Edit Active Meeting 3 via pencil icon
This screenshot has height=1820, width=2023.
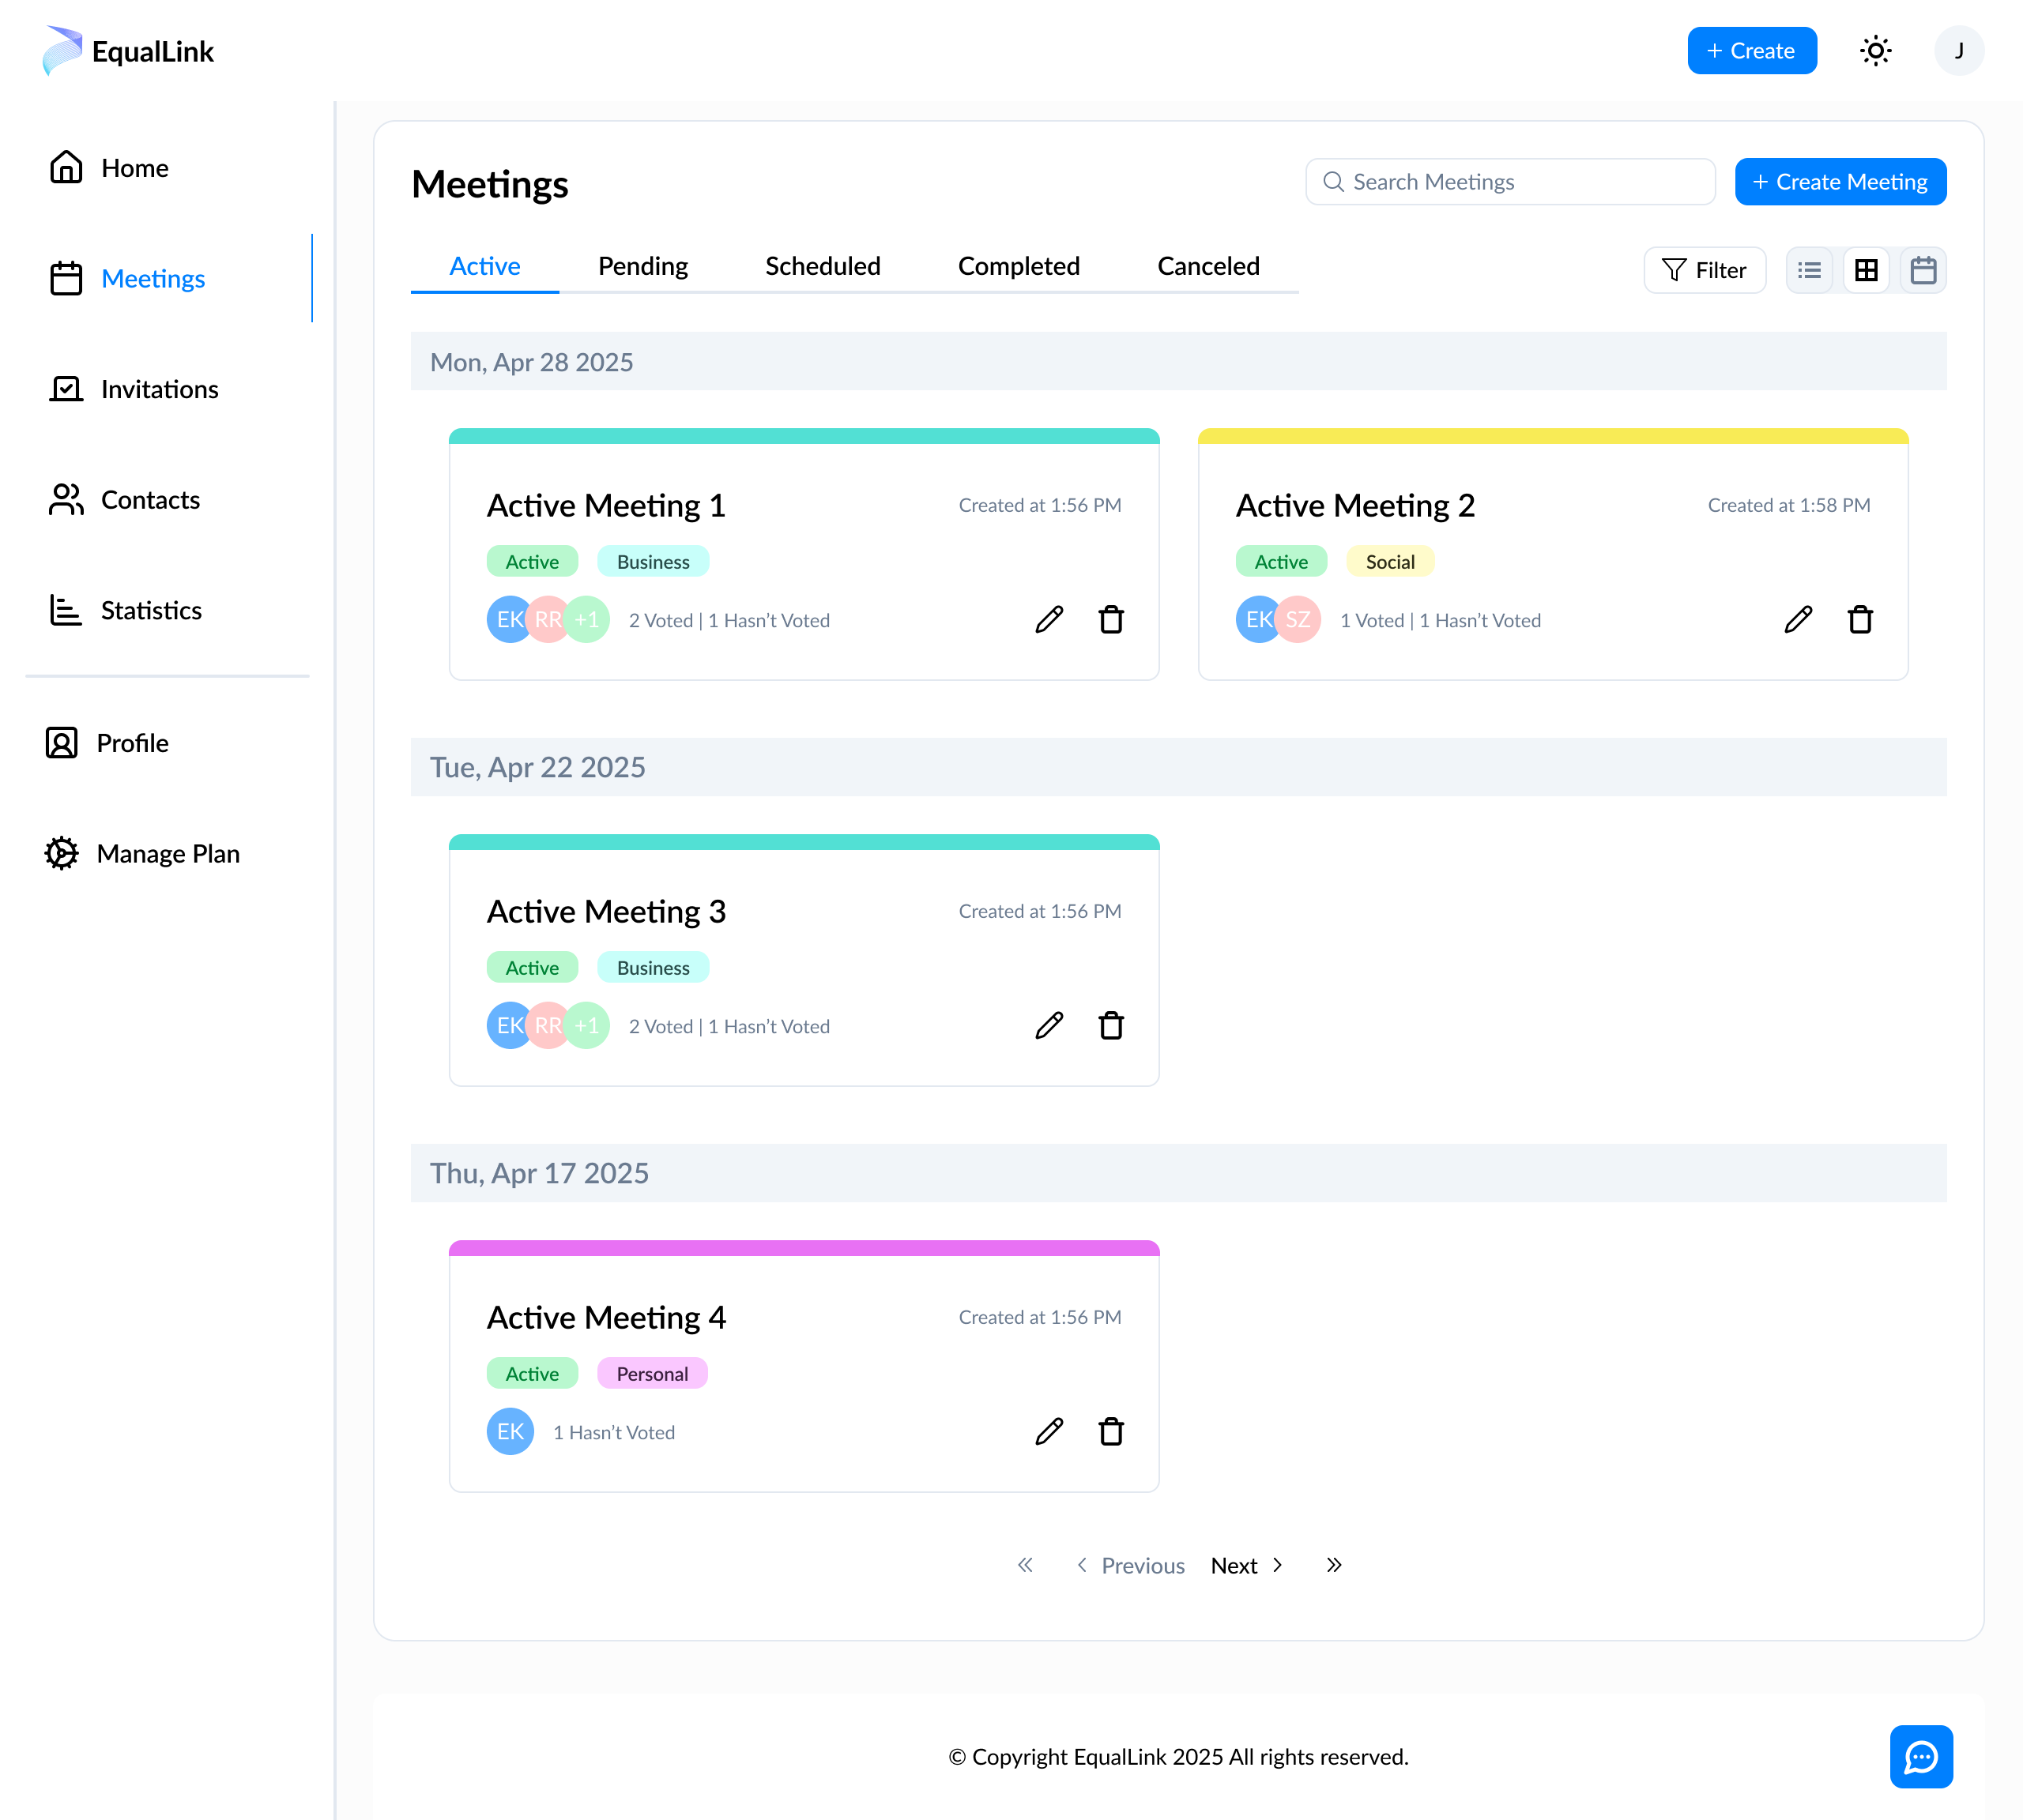point(1049,1026)
